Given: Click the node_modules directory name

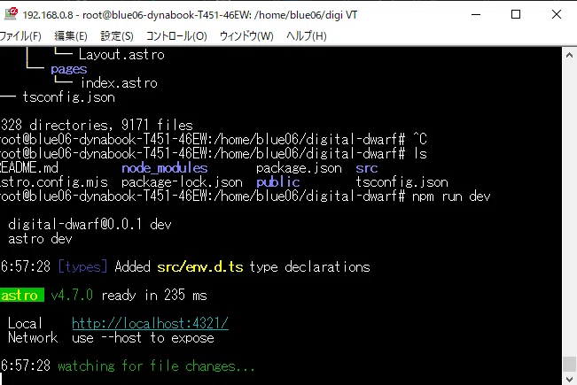Looking at the screenshot, I should (165, 168).
